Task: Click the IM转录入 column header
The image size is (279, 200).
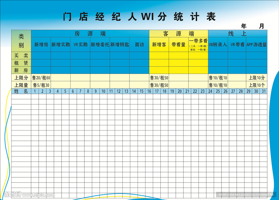Action: point(218,44)
